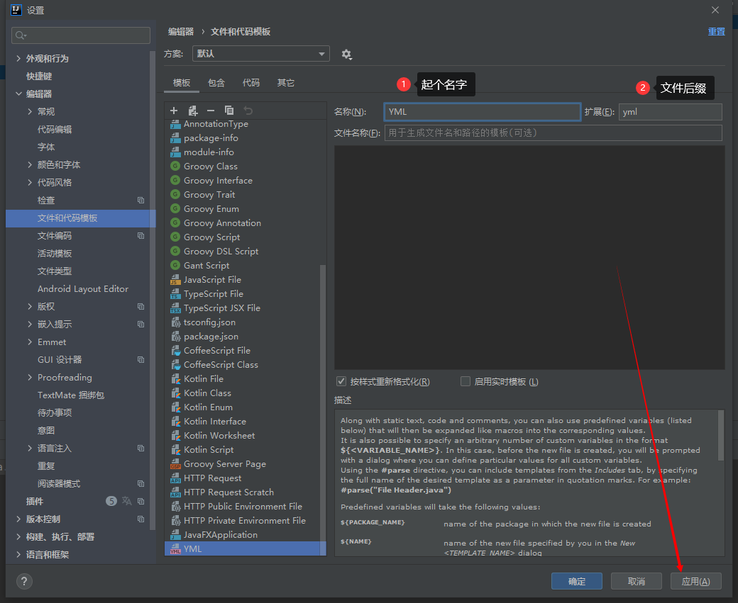Select the Kotlin File template
738x603 pixels.
[203, 379]
